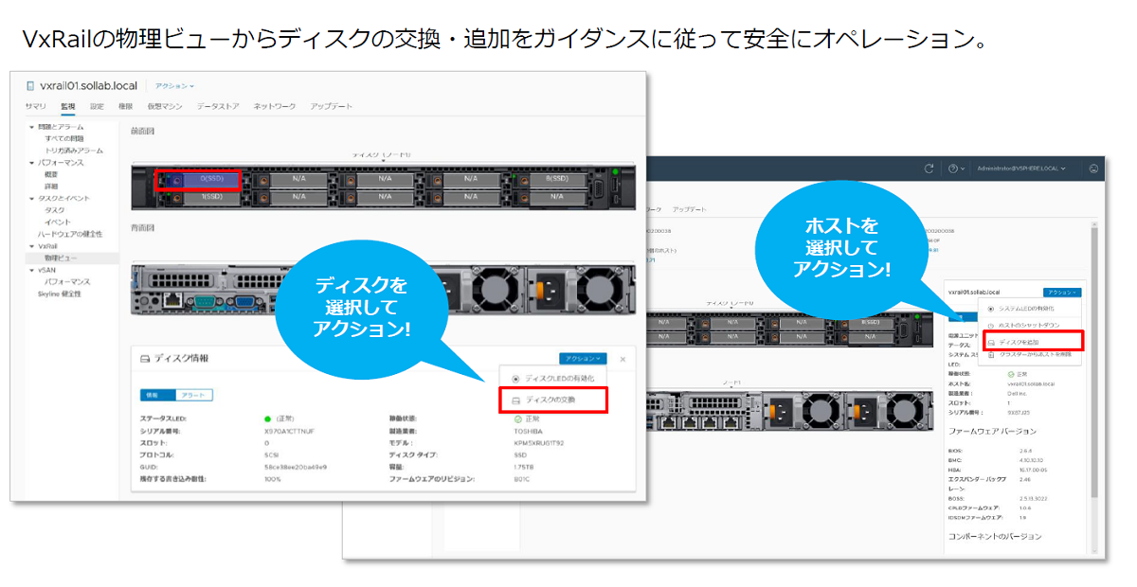Image resolution: width=1137 pixels, height=587 pixels.
Task: Open the アクション dropdown in ディスク情報 panel
Action: pos(582,359)
